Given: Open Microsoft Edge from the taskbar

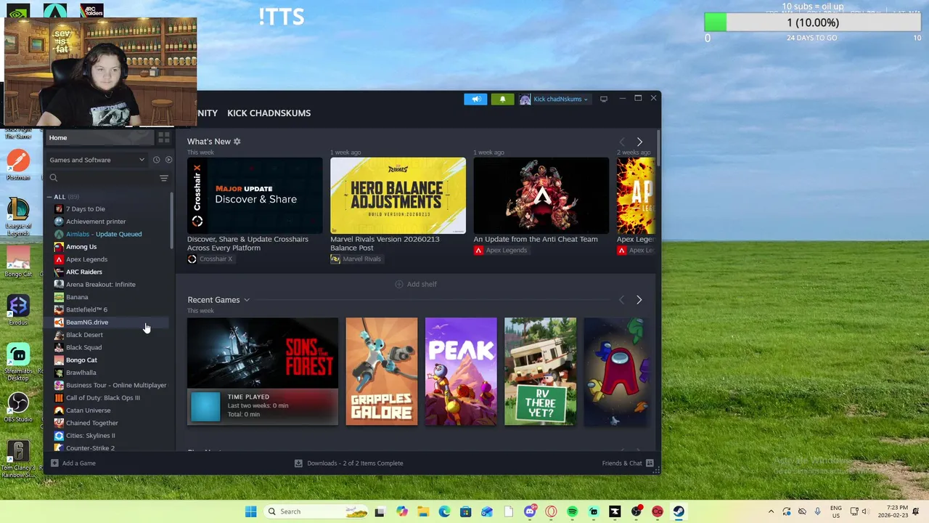Looking at the screenshot, I should click(444, 511).
